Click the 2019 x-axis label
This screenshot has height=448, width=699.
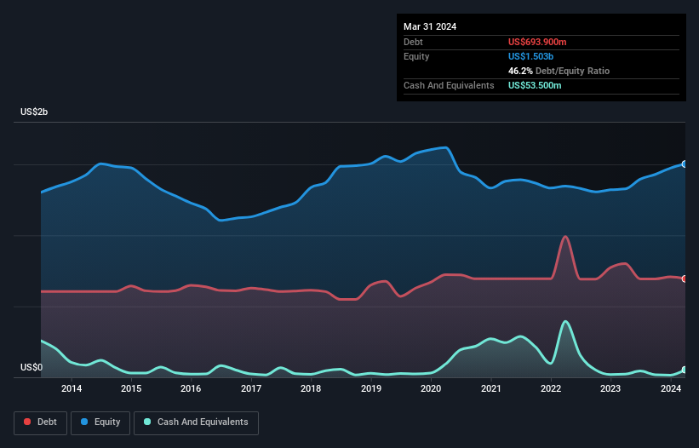coord(371,388)
